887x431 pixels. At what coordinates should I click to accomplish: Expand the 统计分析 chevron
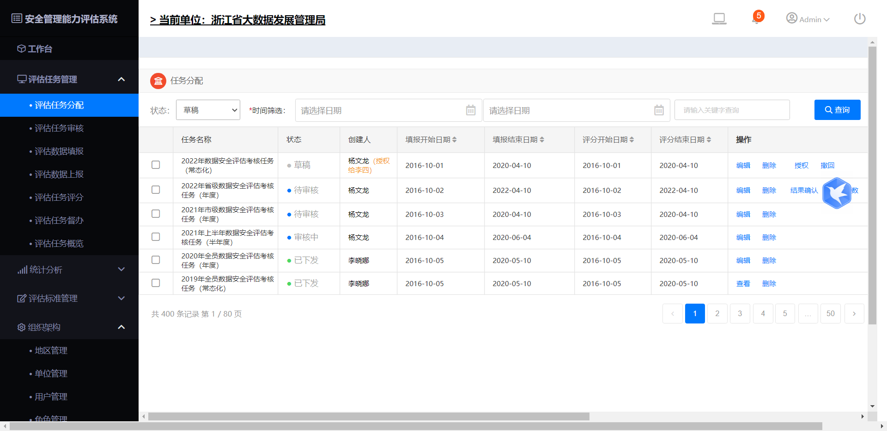(122, 269)
